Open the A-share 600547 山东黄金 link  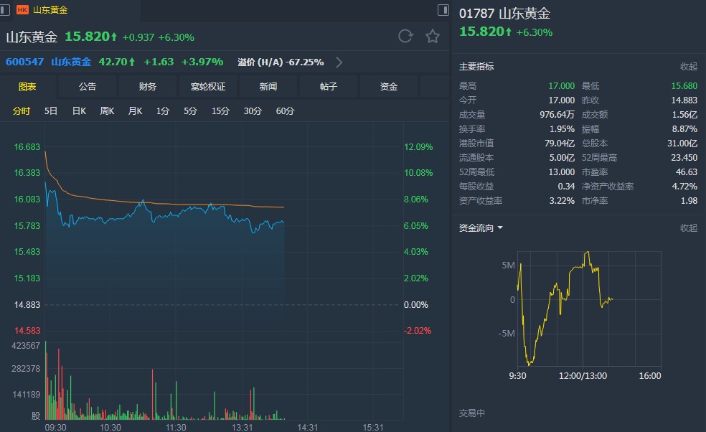coord(48,62)
